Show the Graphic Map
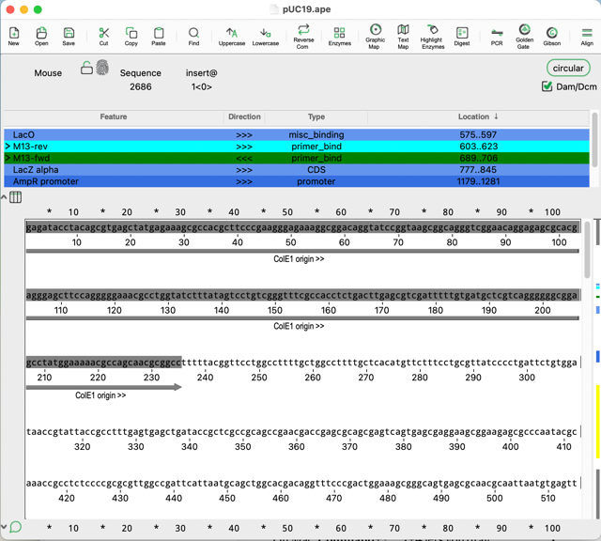 coord(375,37)
